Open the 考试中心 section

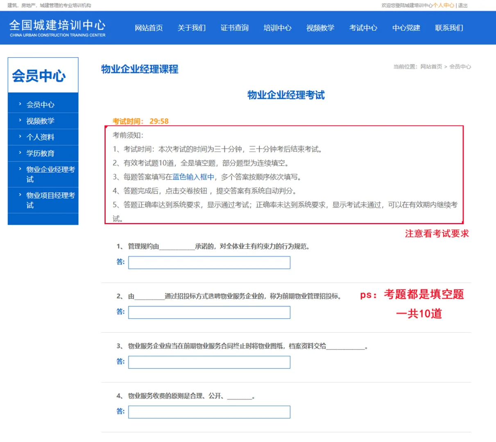pyautogui.click(x=363, y=28)
